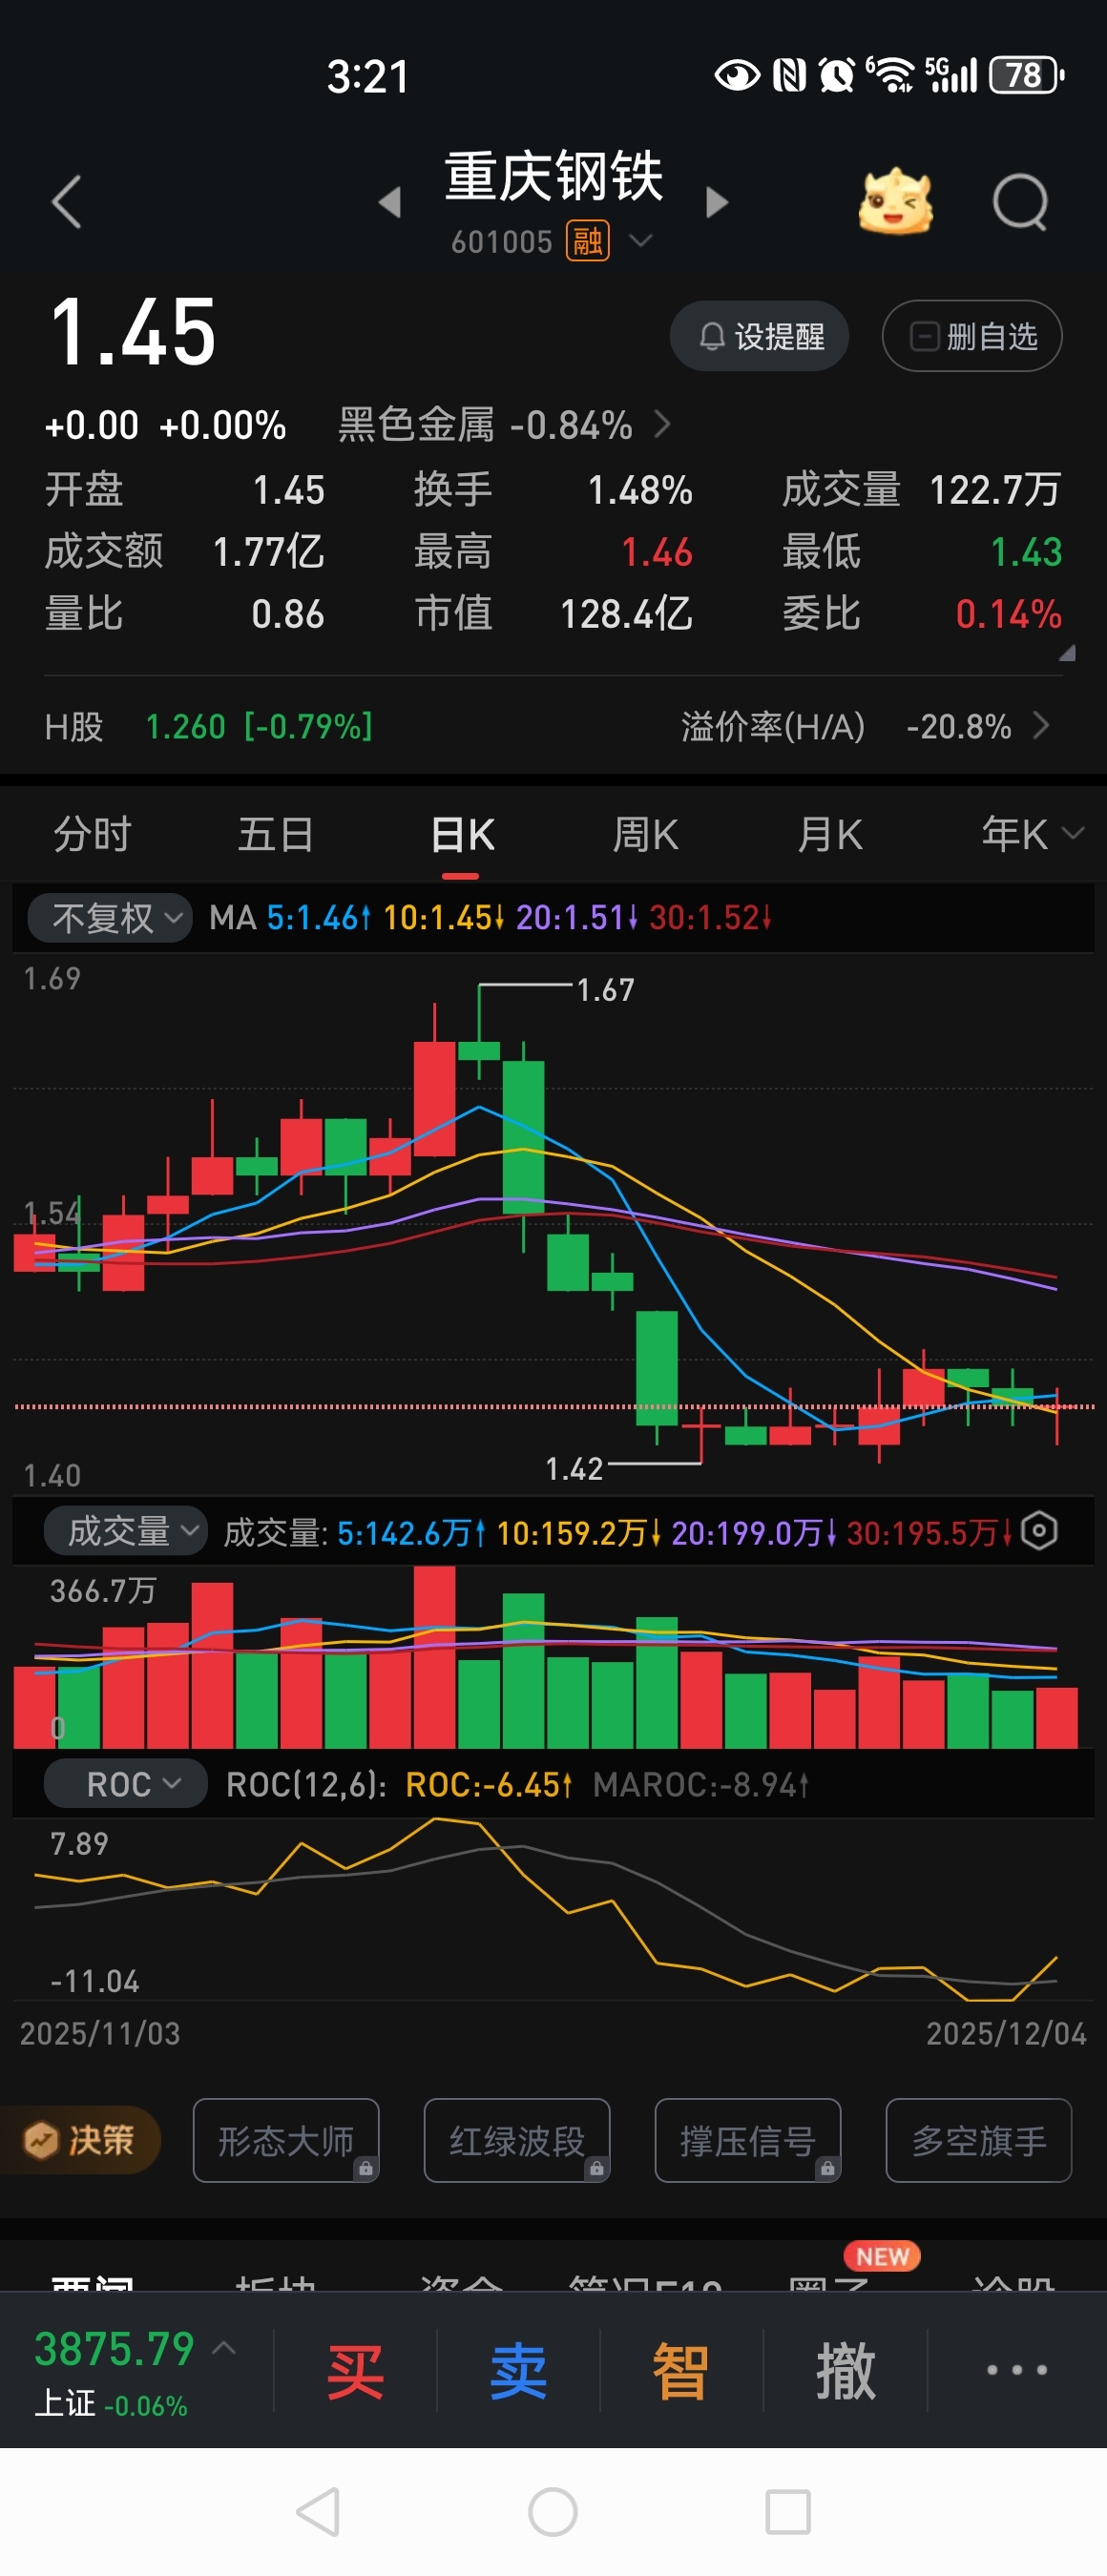Tap the Android home navigation button
Viewport: 1107px width, 2576px height.
(553, 2511)
